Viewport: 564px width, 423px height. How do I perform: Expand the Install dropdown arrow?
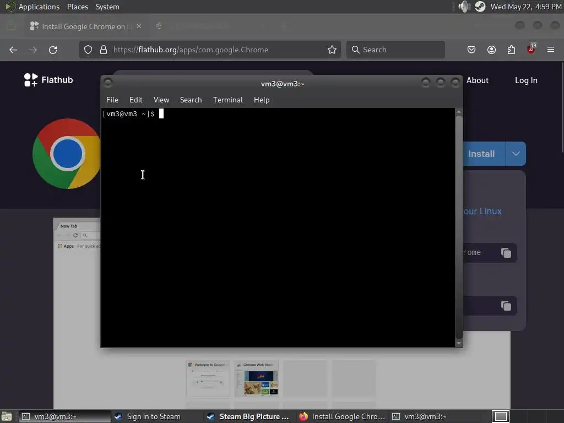coord(516,154)
